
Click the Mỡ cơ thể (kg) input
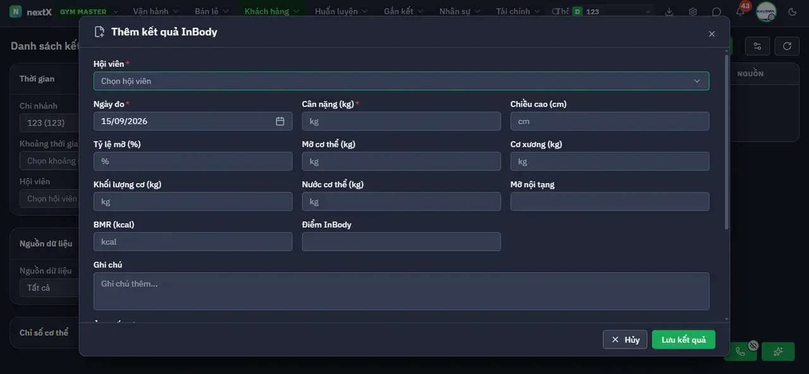(401, 161)
